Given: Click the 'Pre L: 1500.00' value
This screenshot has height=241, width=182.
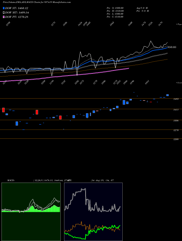Looking at the screenshot, I should 115,14.
